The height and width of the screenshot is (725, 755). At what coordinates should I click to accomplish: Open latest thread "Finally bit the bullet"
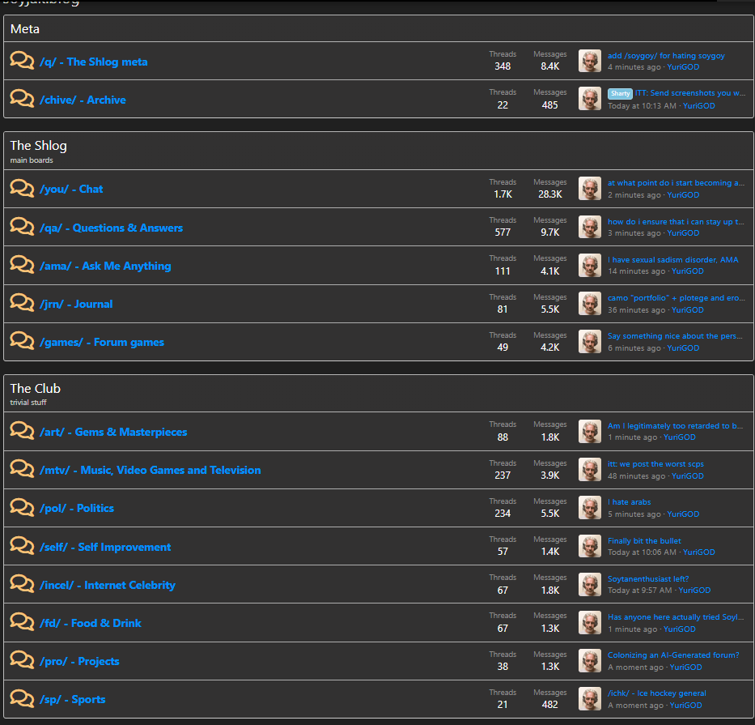[644, 540]
